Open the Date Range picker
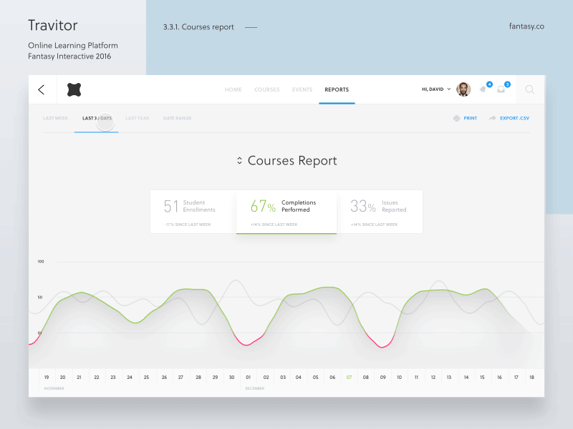Screen dimensions: 573x429 [177, 118]
